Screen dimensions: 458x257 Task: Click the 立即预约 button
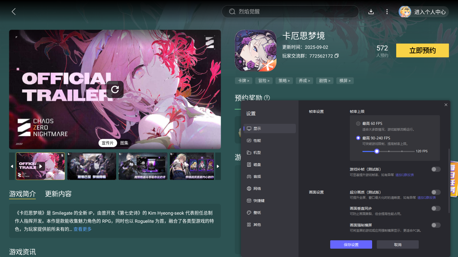click(422, 50)
